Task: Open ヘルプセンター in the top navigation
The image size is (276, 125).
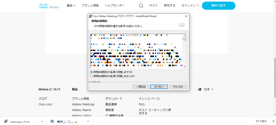Action: 115,5
